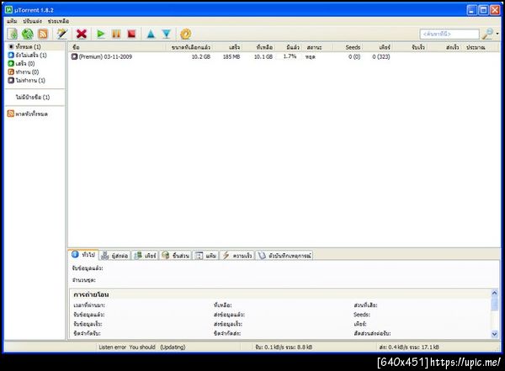Open the first (File) menu in the menu bar
505x371 pixels.
coord(12,21)
